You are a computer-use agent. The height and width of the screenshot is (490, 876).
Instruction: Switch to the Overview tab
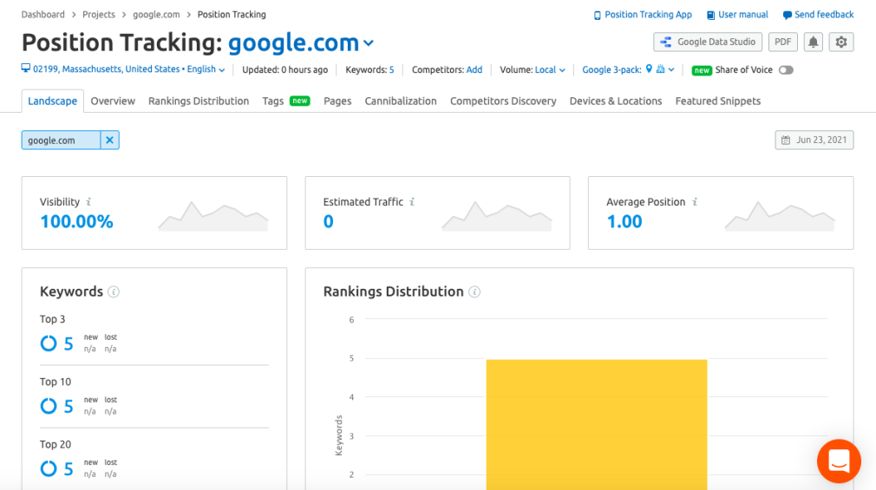(x=113, y=101)
